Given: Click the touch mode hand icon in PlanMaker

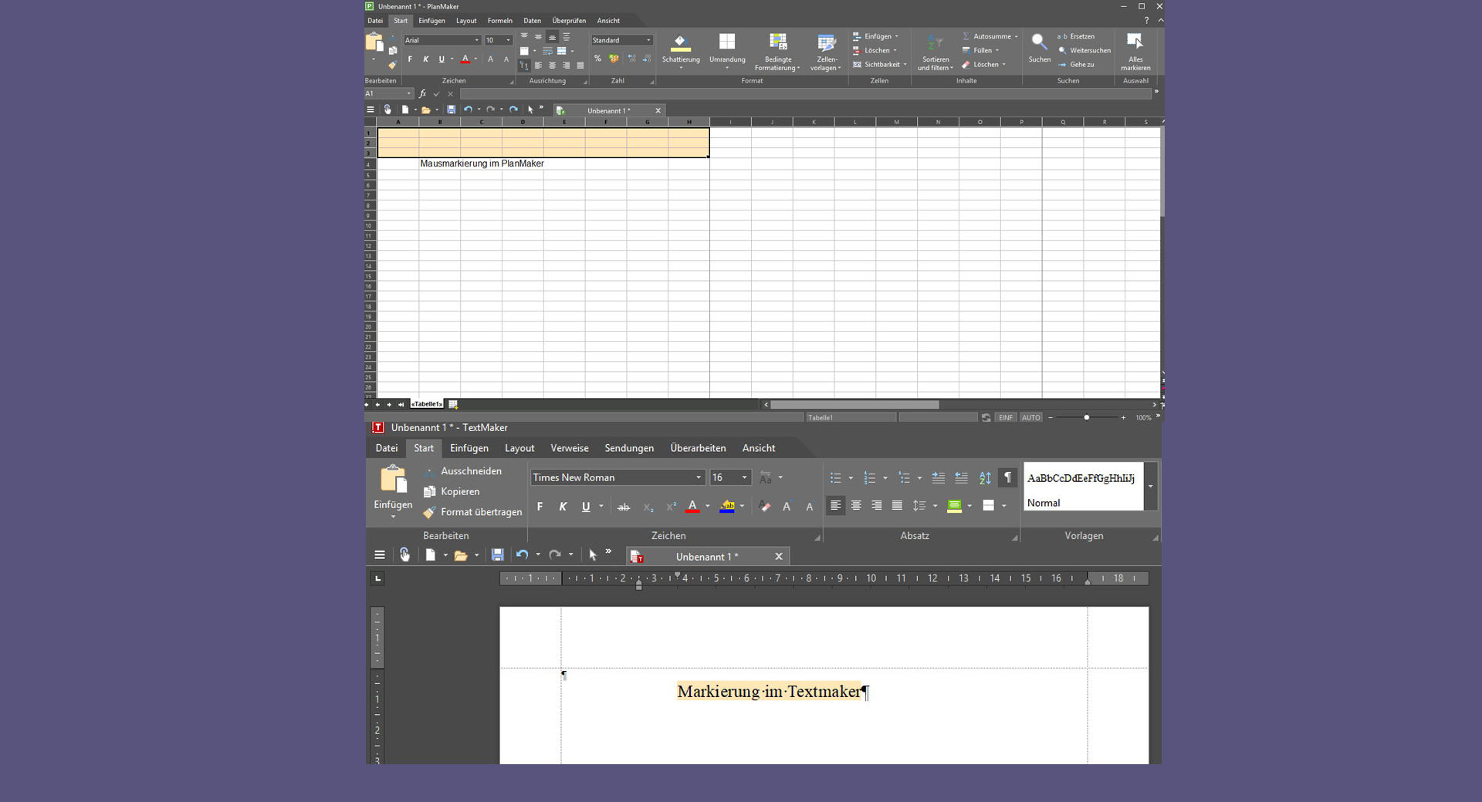Looking at the screenshot, I should click(387, 110).
